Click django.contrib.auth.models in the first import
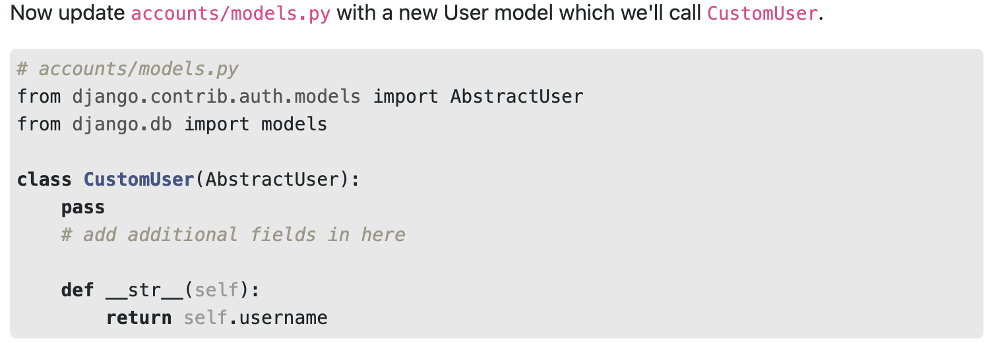Screen dimensions: 996x349 coord(216,97)
